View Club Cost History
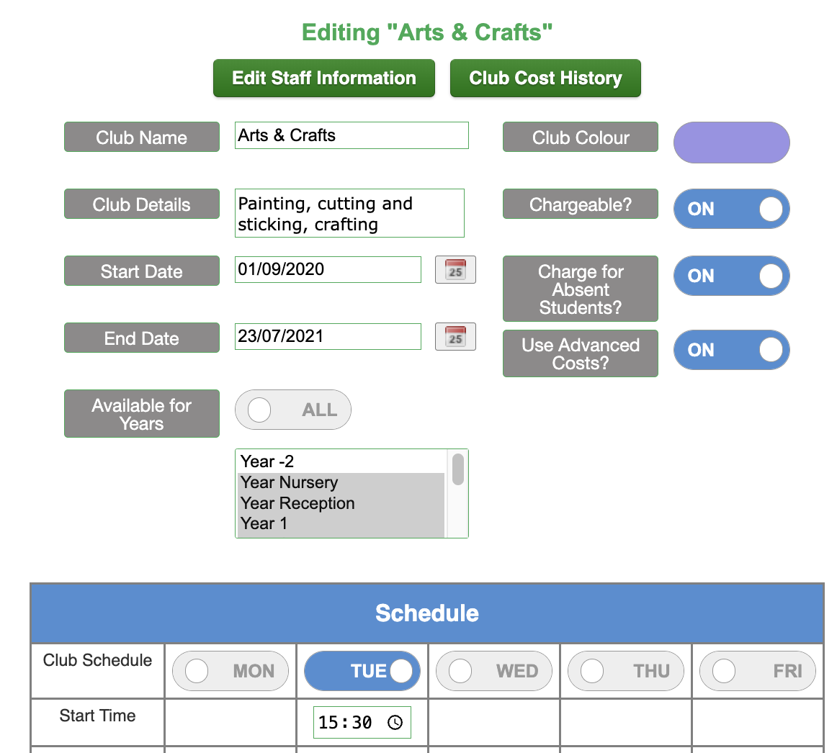 pos(545,78)
